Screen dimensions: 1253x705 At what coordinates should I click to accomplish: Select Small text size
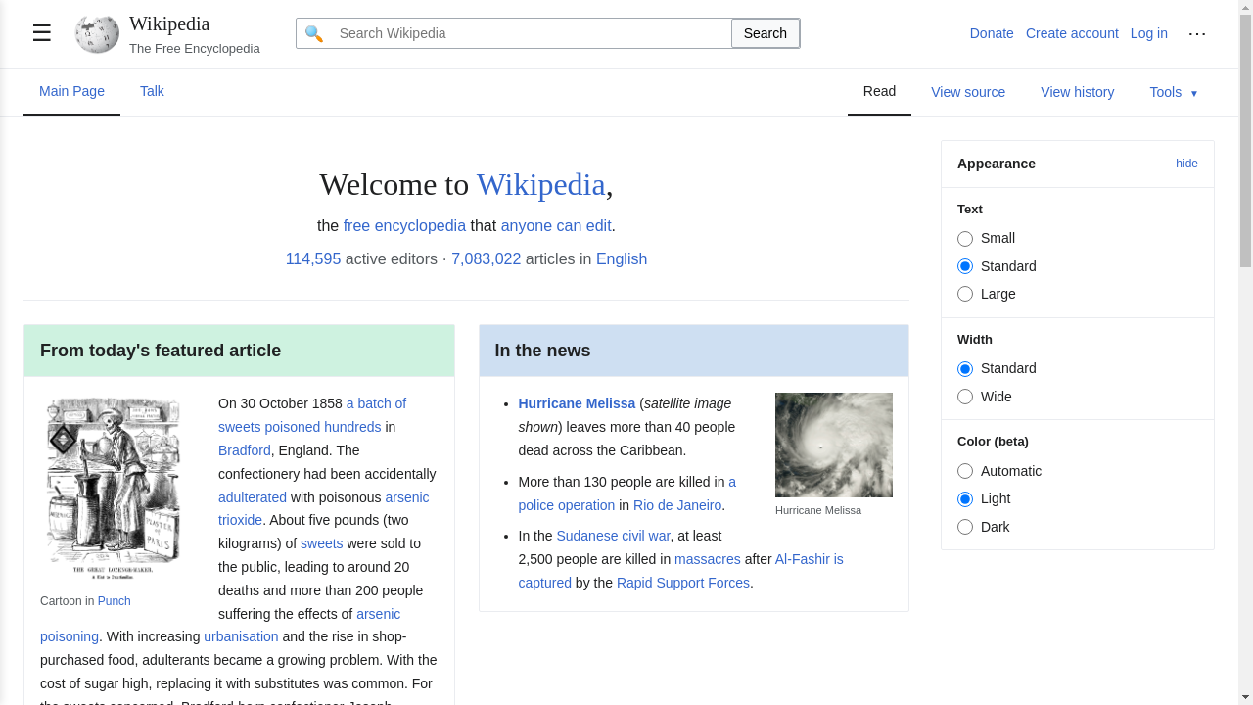[965, 238]
